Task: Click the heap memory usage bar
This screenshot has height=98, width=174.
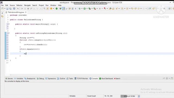Action: [129, 96]
